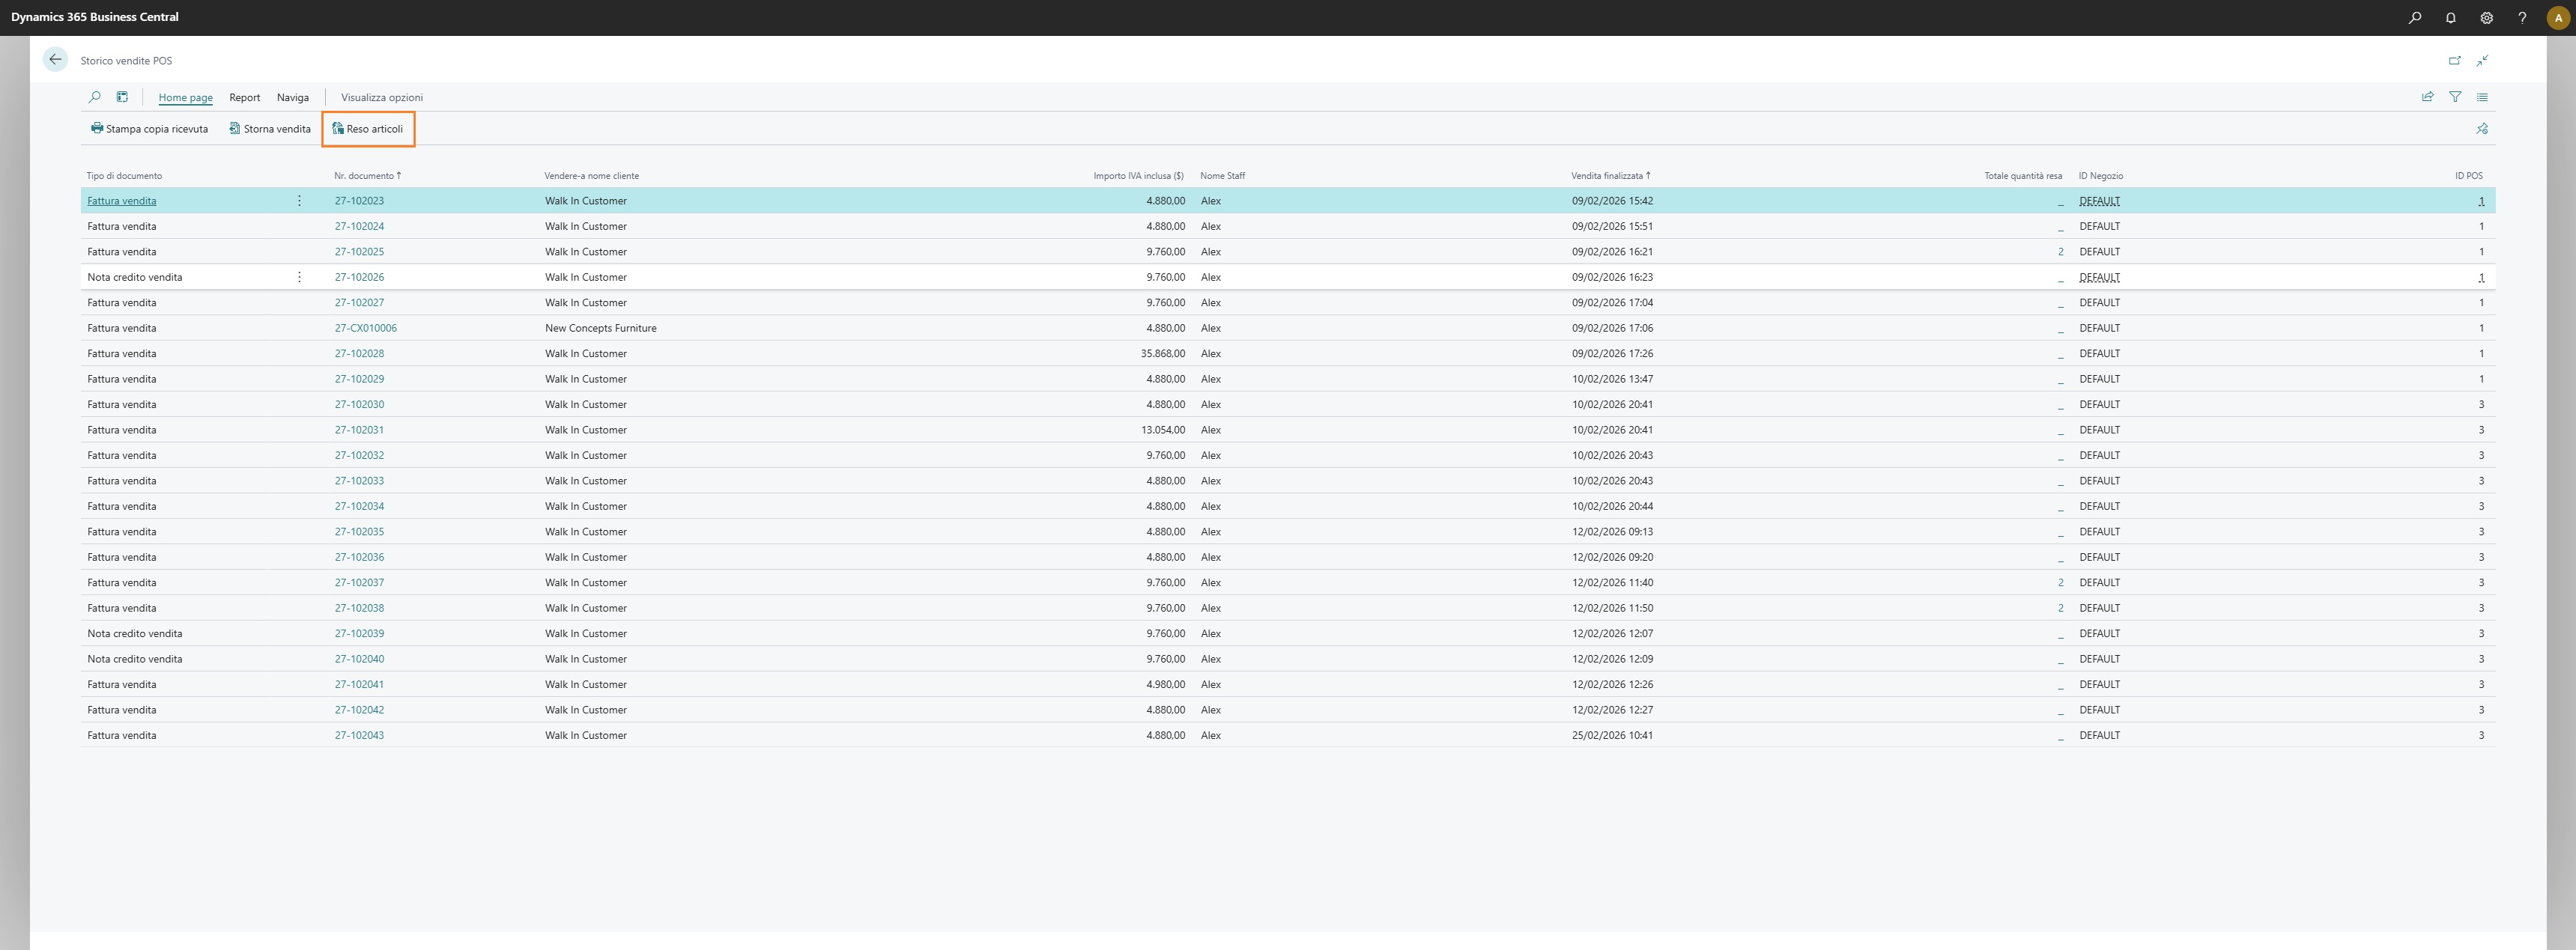Sort by Nr. documento column header
The height and width of the screenshot is (950, 2576).
pos(364,176)
